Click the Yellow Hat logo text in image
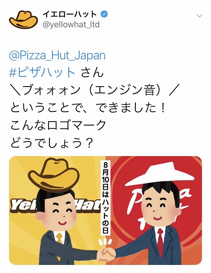Image resolution: width=211 pixels, height=273 pixels. [56, 206]
